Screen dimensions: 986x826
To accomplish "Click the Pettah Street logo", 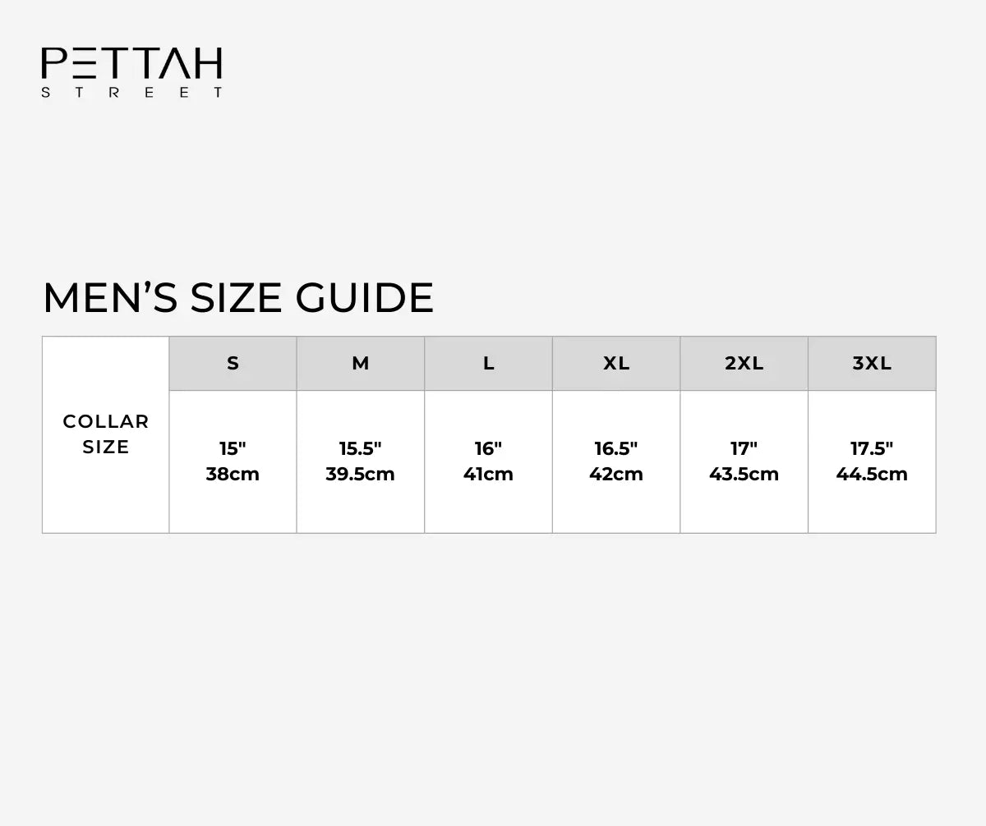I will coord(131,73).
